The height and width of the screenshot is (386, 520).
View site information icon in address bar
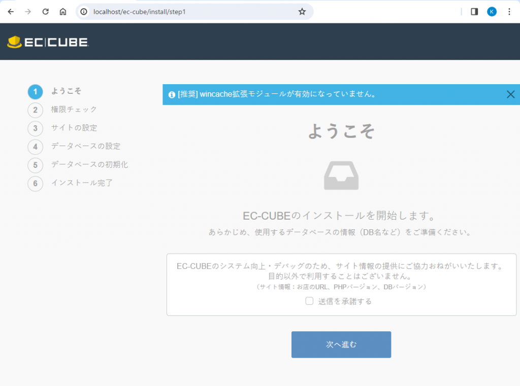coord(84,12)
